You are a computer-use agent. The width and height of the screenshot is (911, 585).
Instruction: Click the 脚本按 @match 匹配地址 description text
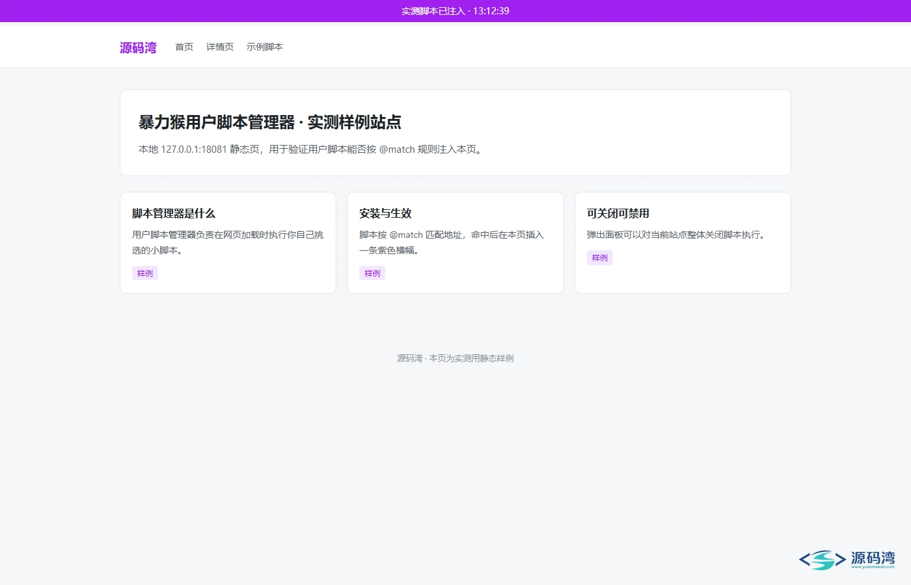click(452, 242)
